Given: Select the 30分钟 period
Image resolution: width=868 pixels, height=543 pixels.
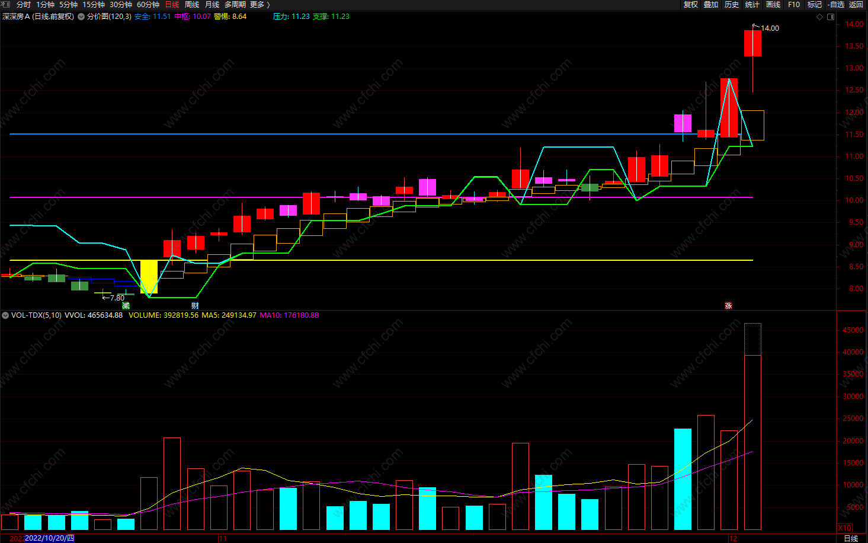Looking at the screenshot, I should coord(121,4).
